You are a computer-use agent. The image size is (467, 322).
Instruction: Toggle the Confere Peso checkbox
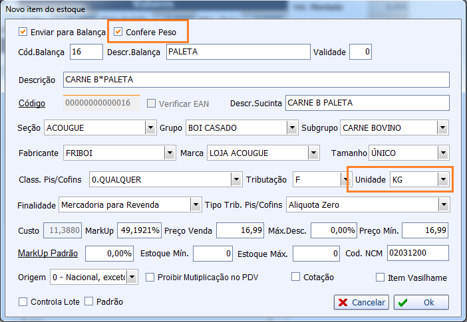(x=119, y=32)
